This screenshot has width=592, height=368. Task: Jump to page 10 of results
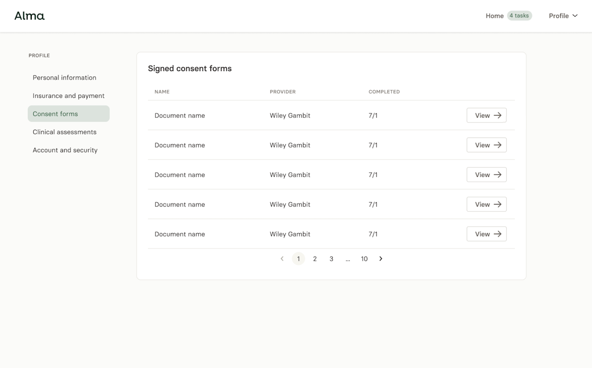coord(364,259)
